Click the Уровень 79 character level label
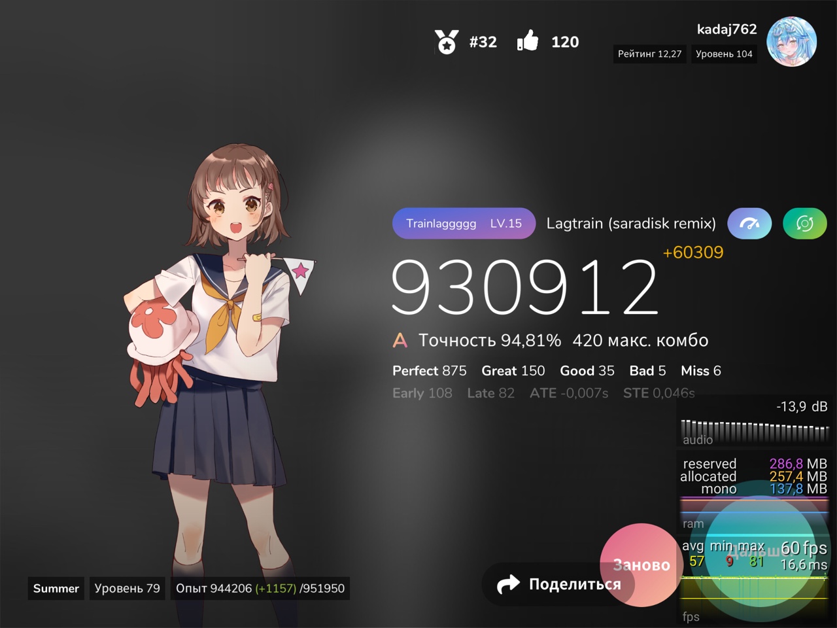 point(127,588)
